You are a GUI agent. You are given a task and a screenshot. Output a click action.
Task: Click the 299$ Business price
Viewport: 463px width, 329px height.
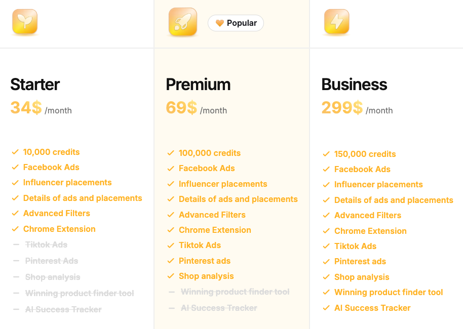pyautogui.click(x=342, y=107)
